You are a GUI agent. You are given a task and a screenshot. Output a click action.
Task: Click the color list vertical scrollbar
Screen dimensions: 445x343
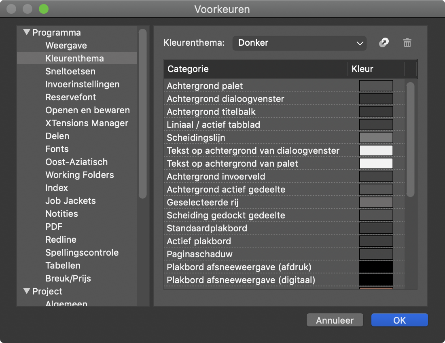coord(410,140)
